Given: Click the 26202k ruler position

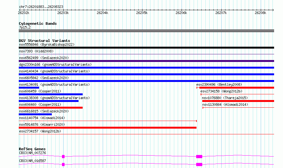Looking at the screenshot, I should [x=24, y=13].
